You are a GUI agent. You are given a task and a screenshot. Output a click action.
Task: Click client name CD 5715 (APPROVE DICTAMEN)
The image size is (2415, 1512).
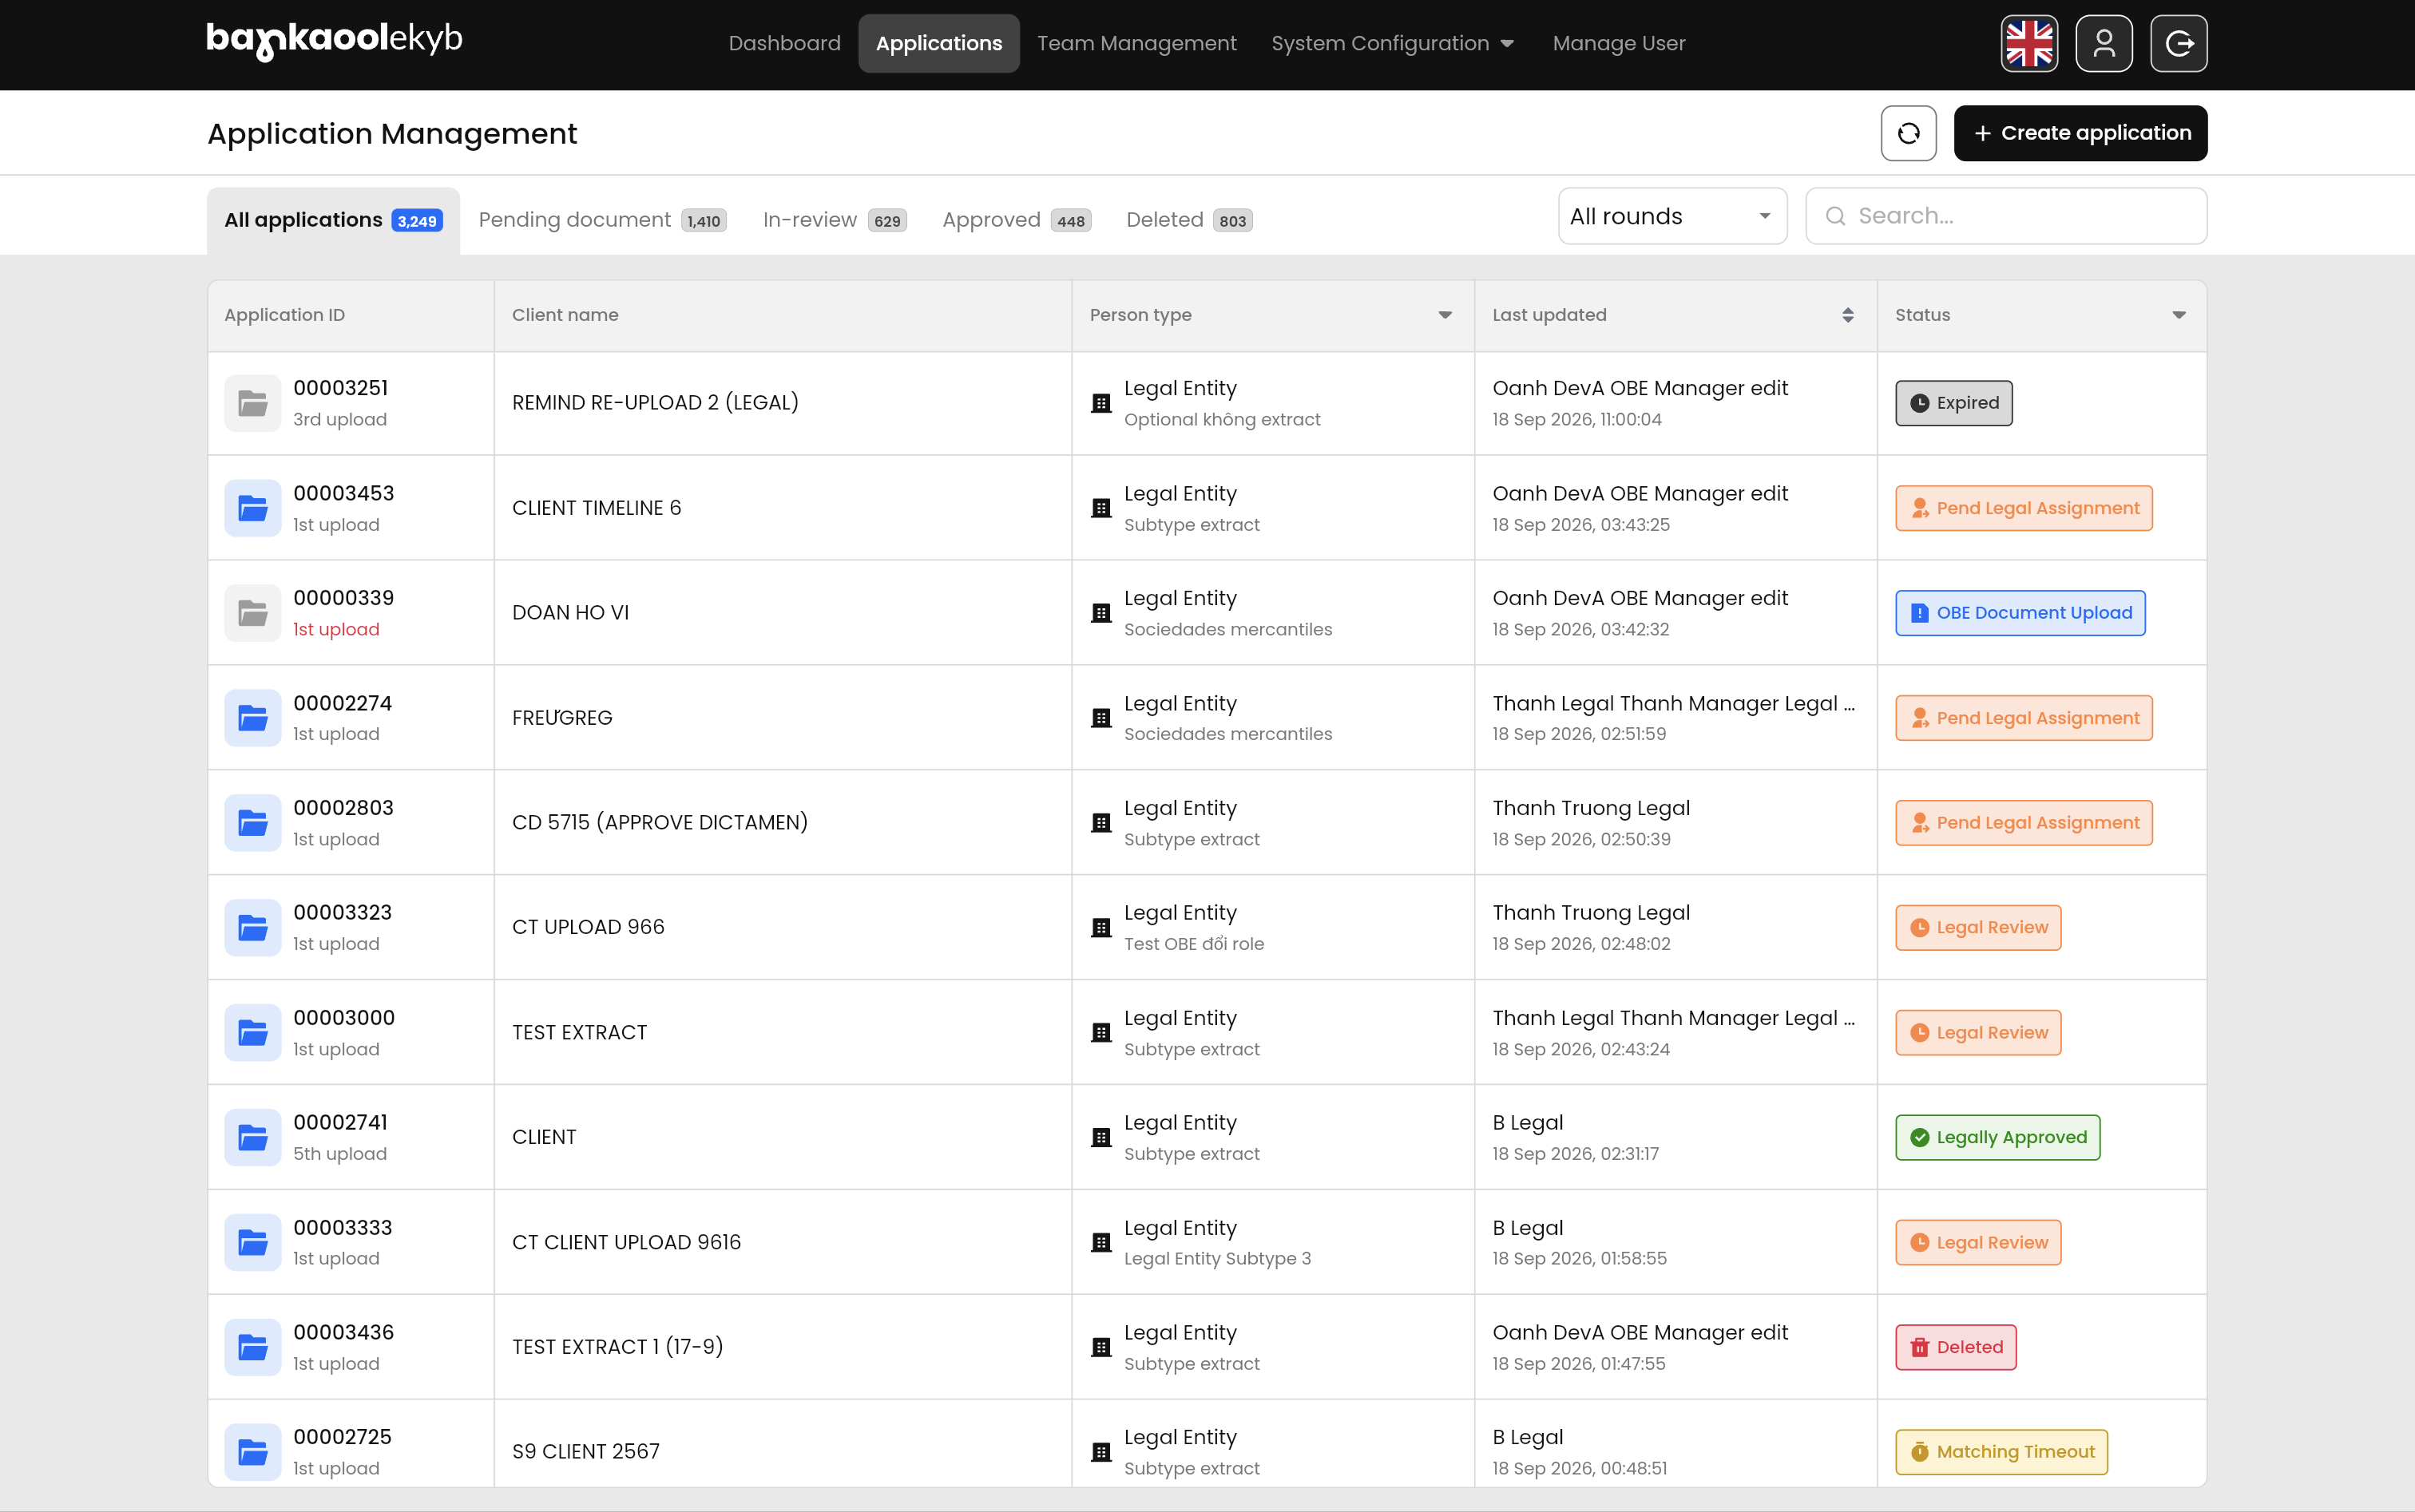coord(660,823)
